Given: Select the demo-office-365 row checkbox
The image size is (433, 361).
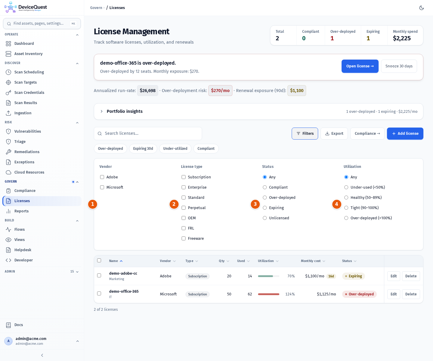Looking at the screenshot, I should (x=99, y=294).
